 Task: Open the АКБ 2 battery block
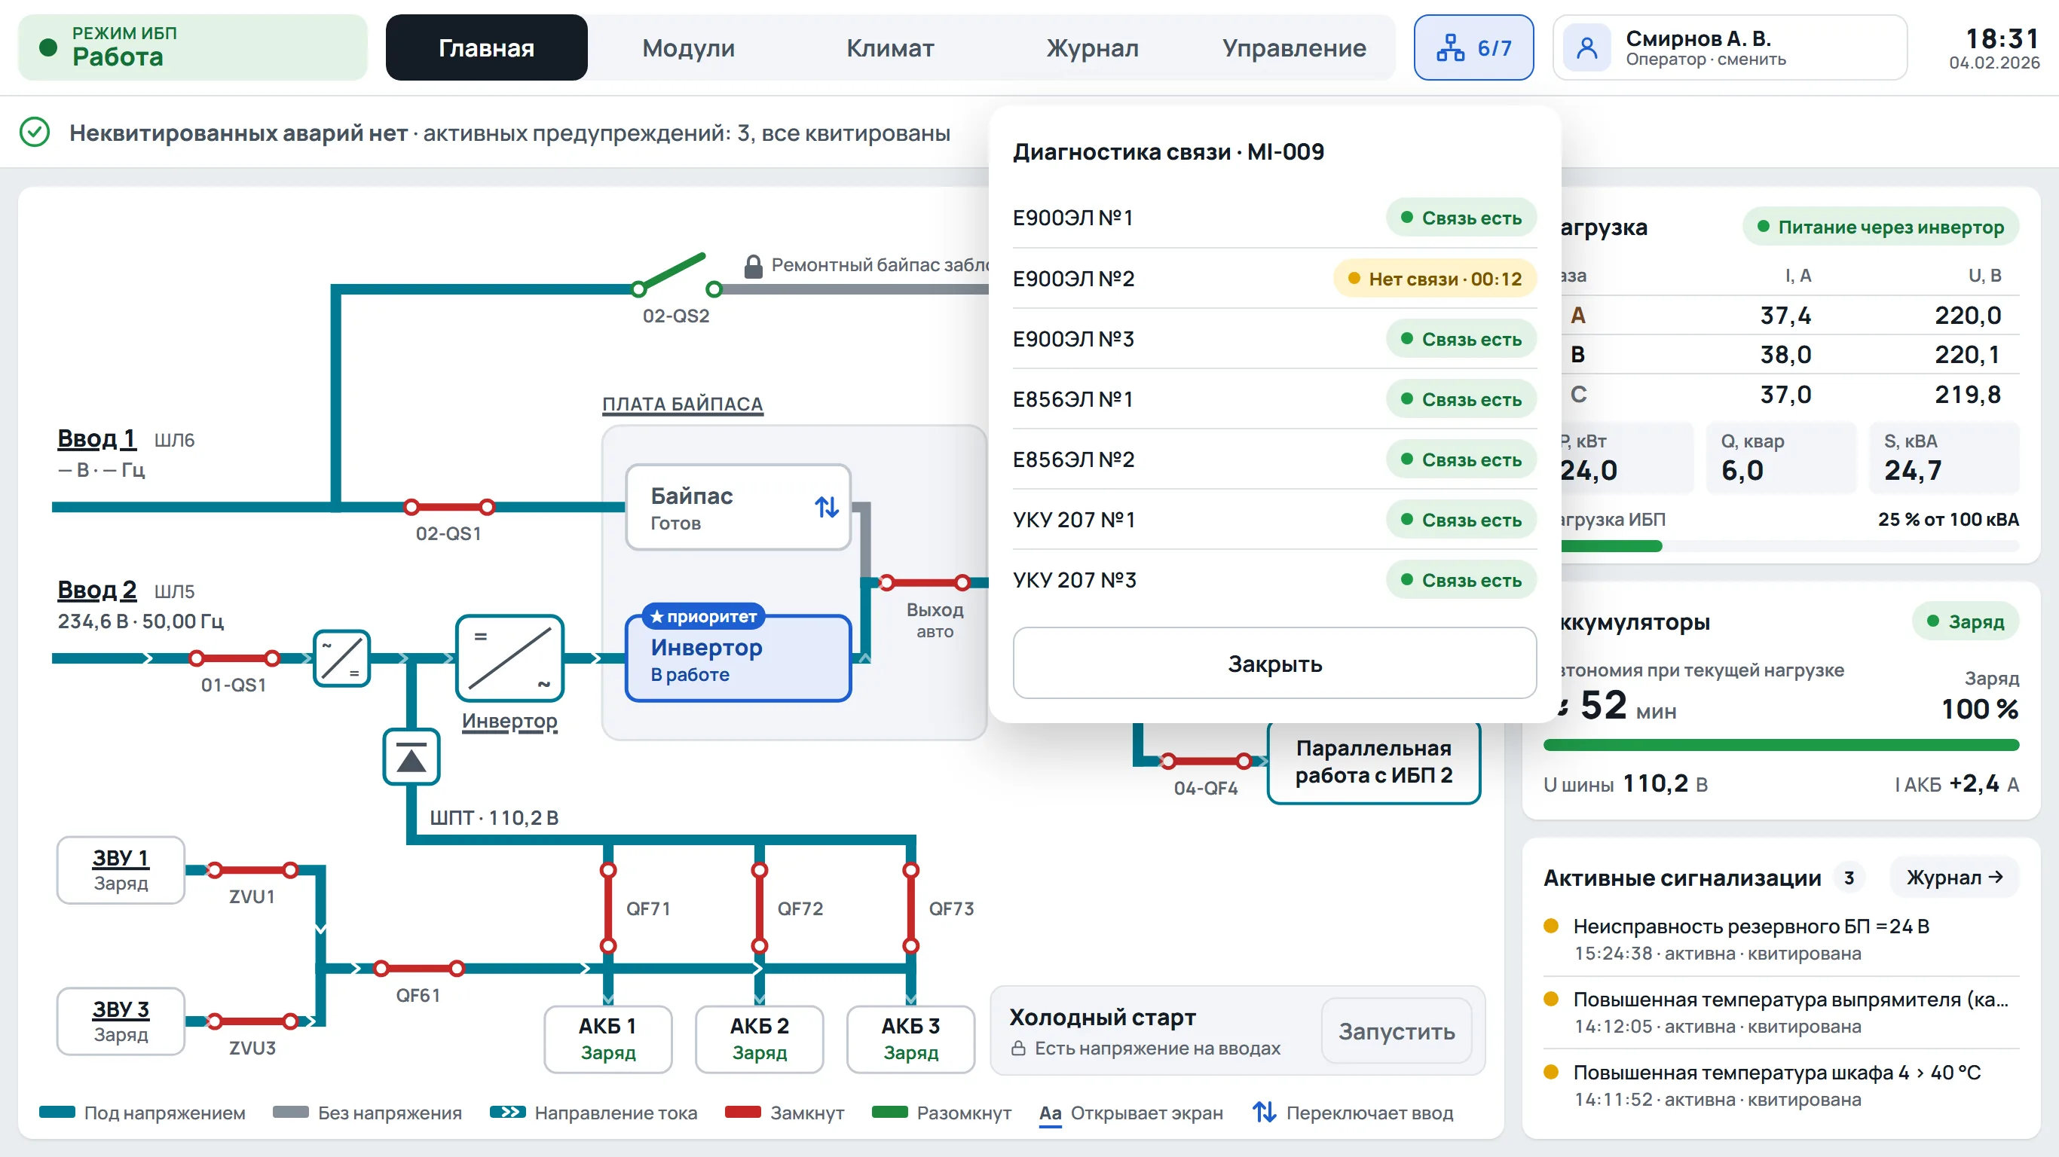click(x=760, y=1039)
